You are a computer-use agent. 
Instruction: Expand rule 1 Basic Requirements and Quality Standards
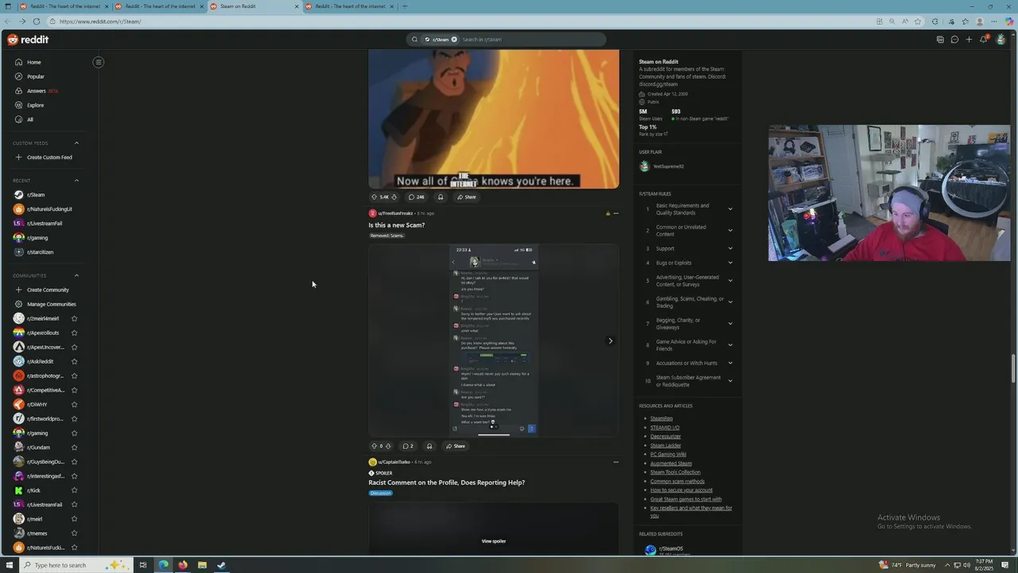pyautogui.click(x=730, y=209)
